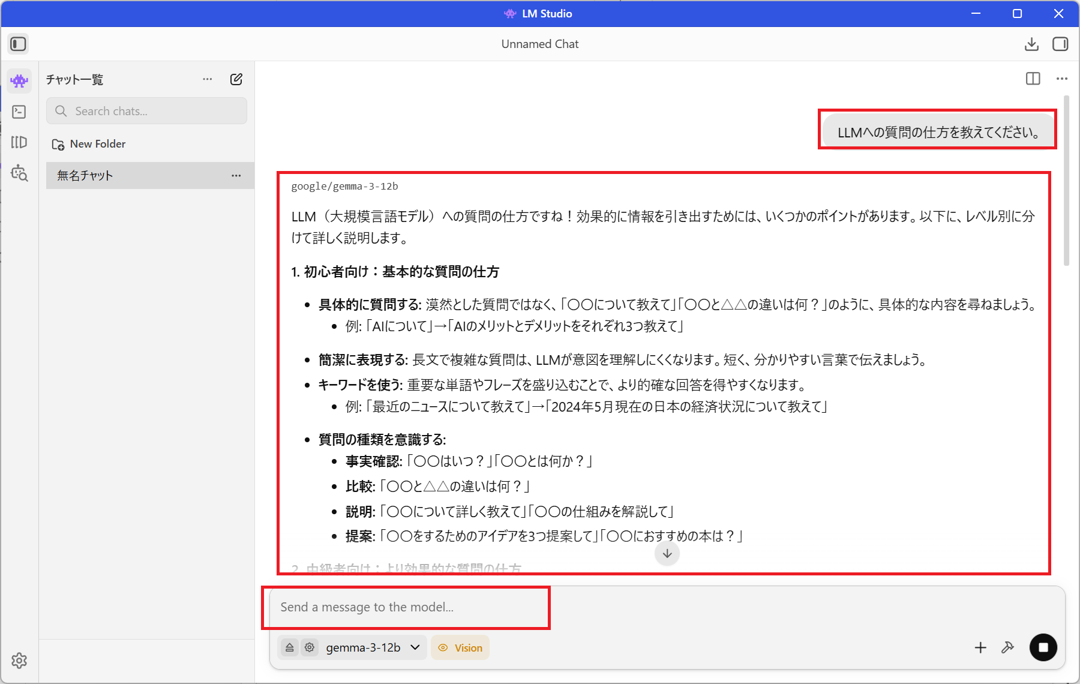The image size is (1080, 684).
Task: Open the Chat tab in the sidebar
Action: 19,80
